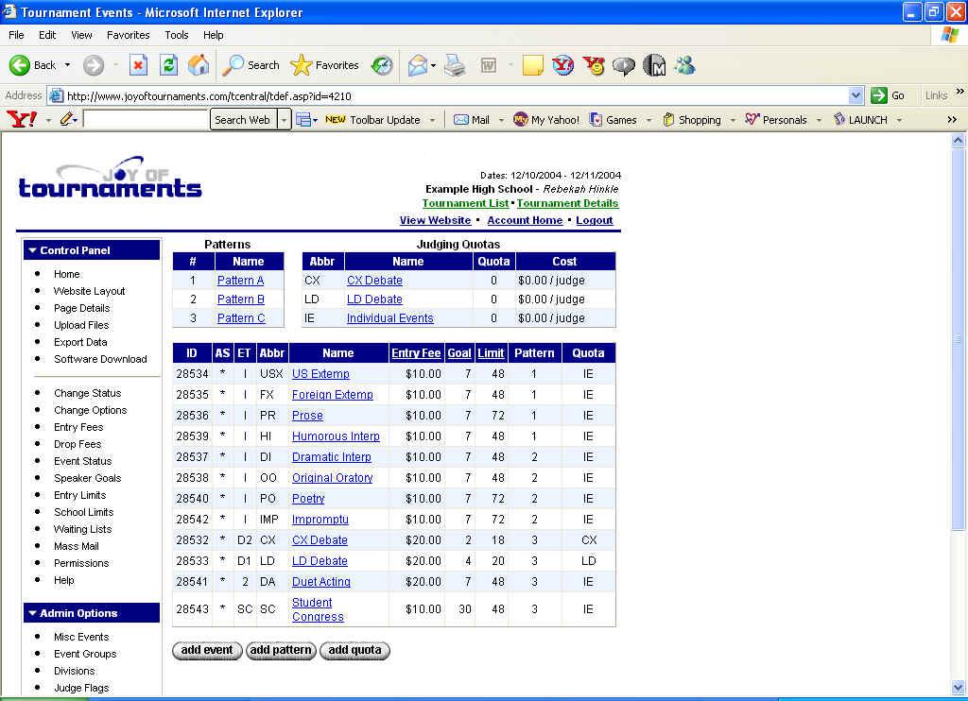Open the Mail envelope toolbar icon

click(x=417, y=65)
